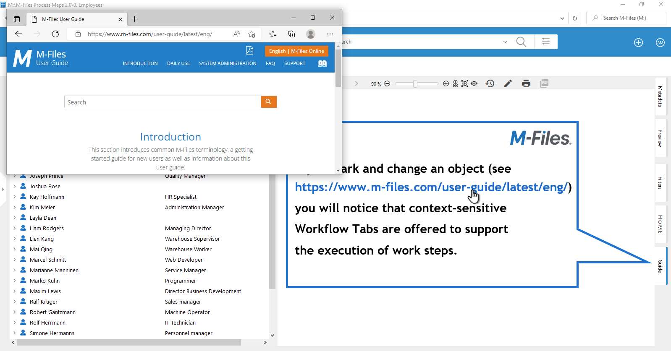Open the A-Z glossary book icon
The width and height of the screenshot is (671, 351).
pos(322,64)
